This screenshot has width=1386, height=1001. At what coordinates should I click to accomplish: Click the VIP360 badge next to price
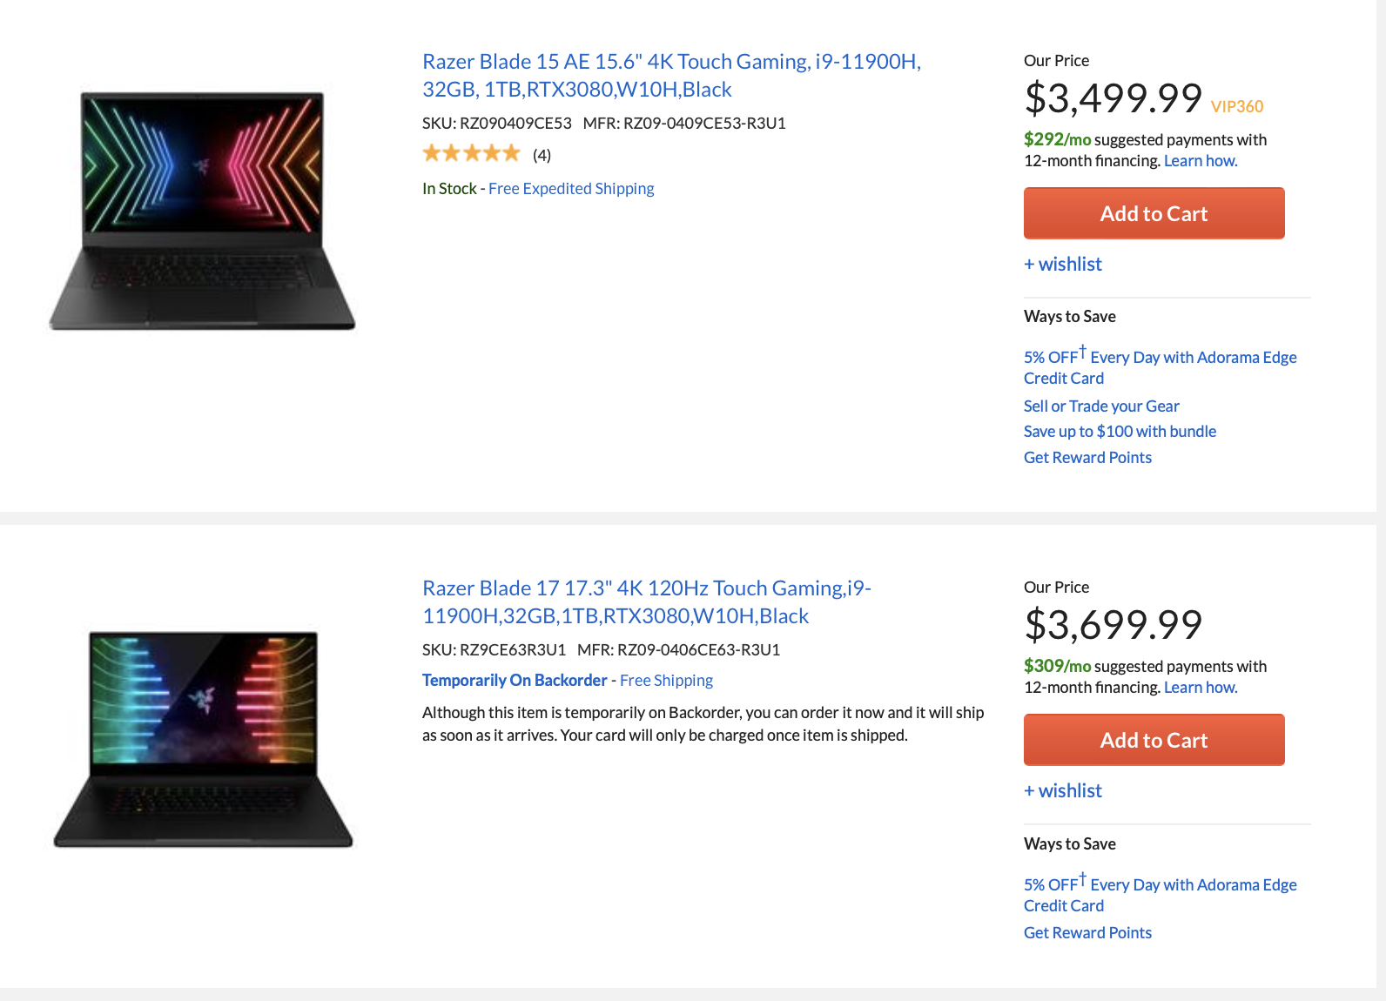[x=1236, y=106]
